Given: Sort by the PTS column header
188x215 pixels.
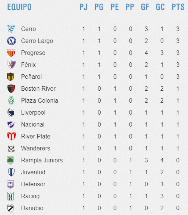Looking at the screenshot, I should click(178, 7).
